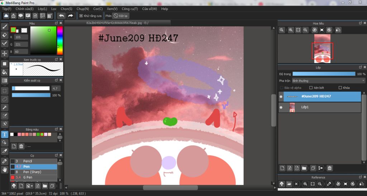367x196 pixels.
Task: Select the Pencil brush
Action: [33, 161]
